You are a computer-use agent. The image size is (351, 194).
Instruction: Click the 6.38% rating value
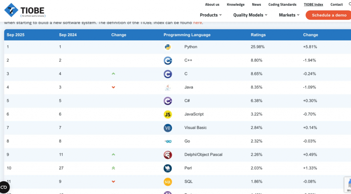pos(256,100)
